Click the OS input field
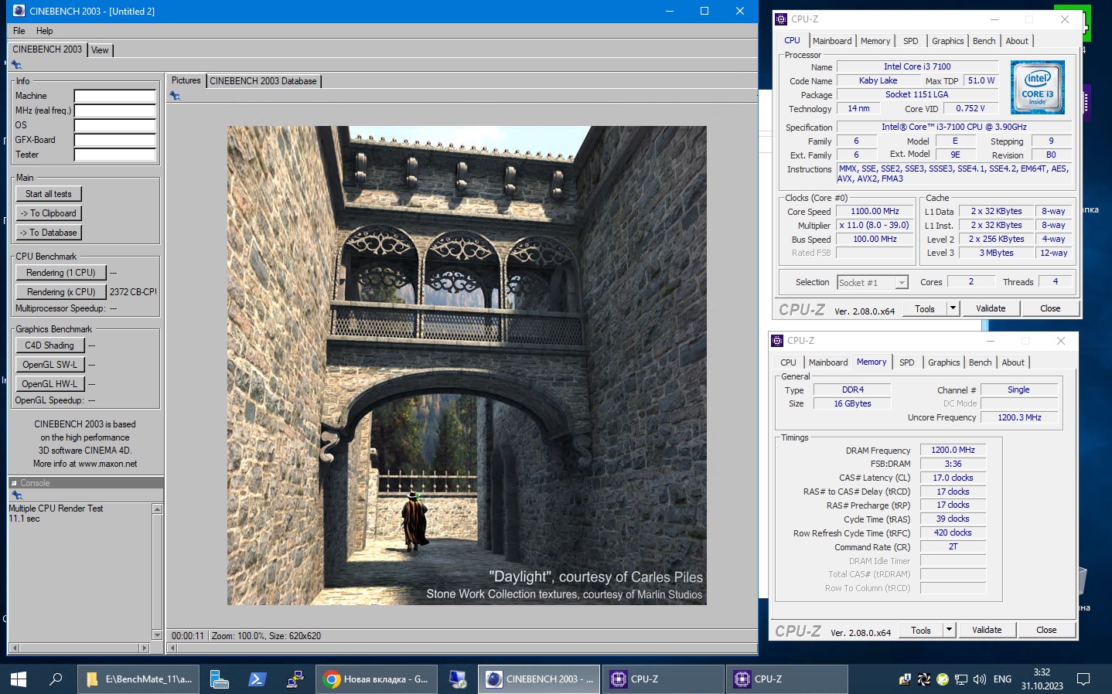Viewport: 1112px width, 694px height. (115, 125)
